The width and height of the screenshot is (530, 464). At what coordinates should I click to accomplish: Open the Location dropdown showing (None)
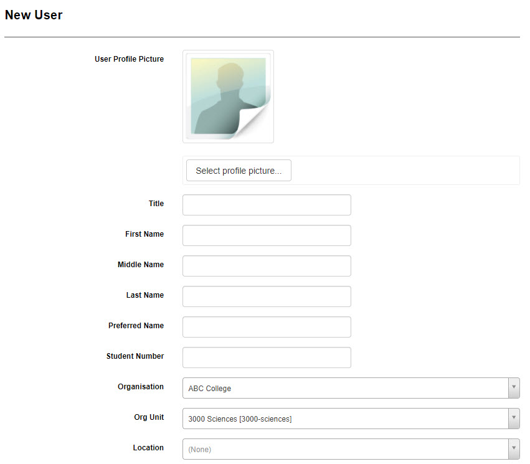[x=346, y=449]
